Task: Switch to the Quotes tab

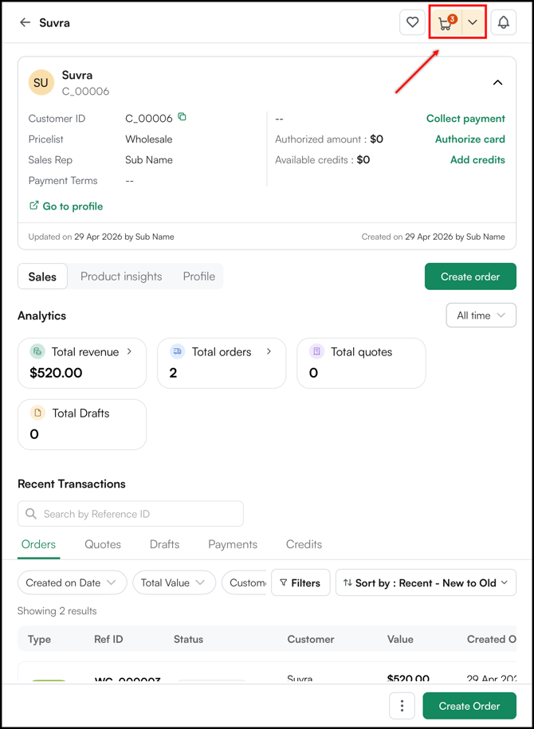Action: coord(103,544)
